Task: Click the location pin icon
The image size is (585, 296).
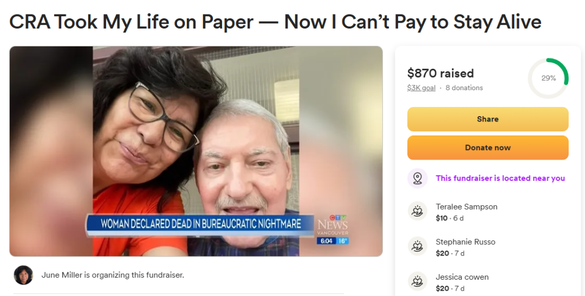Action: [418, 178]
